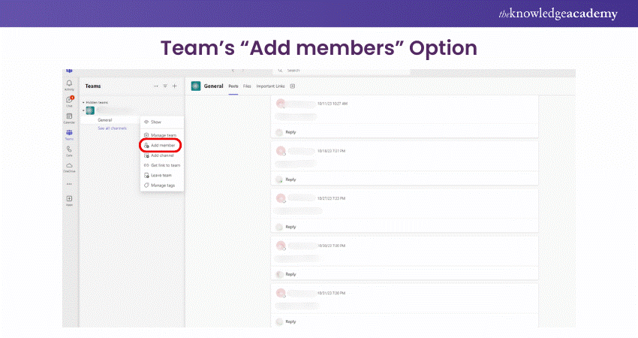638x338 pixels.
Task: Click the See all channels link
Action: tap(112, 128)
